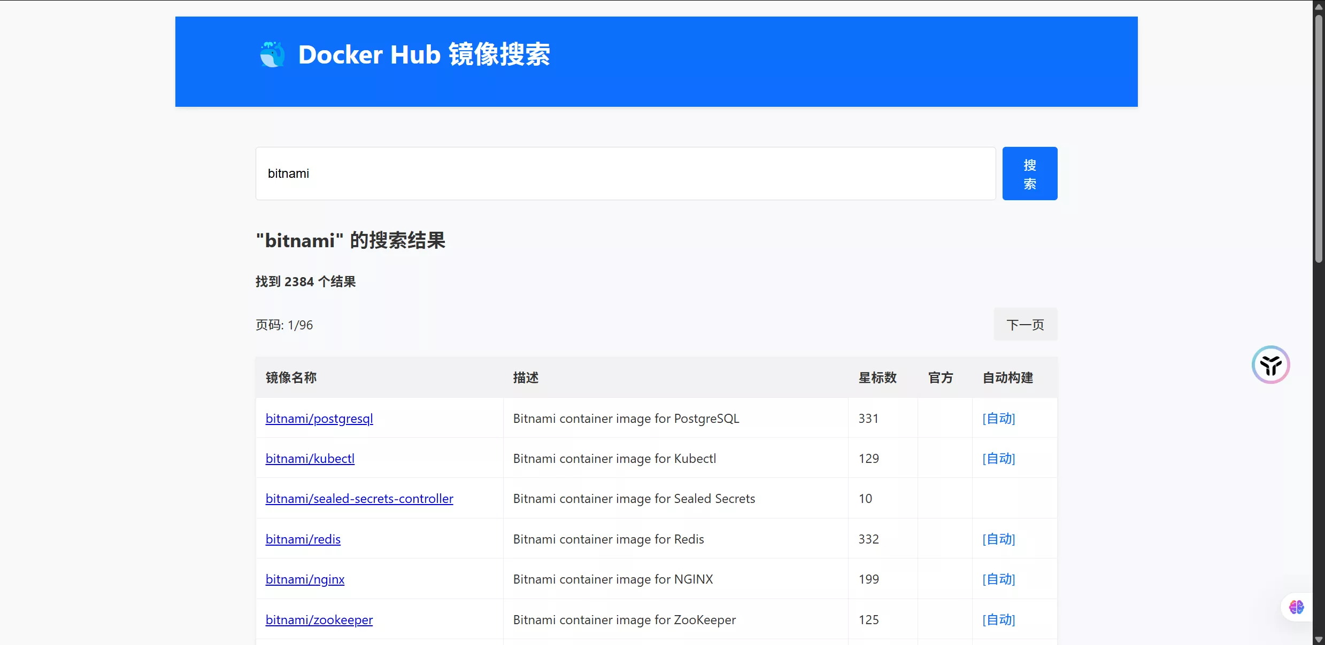This screenshot has height=645, width=1325.
Task: Click the Docker Hub 镜像搜索 title
Action: point(423,54)
